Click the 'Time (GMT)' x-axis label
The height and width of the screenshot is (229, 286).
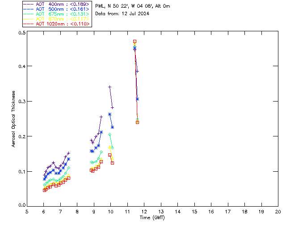(x=152, y=218)
